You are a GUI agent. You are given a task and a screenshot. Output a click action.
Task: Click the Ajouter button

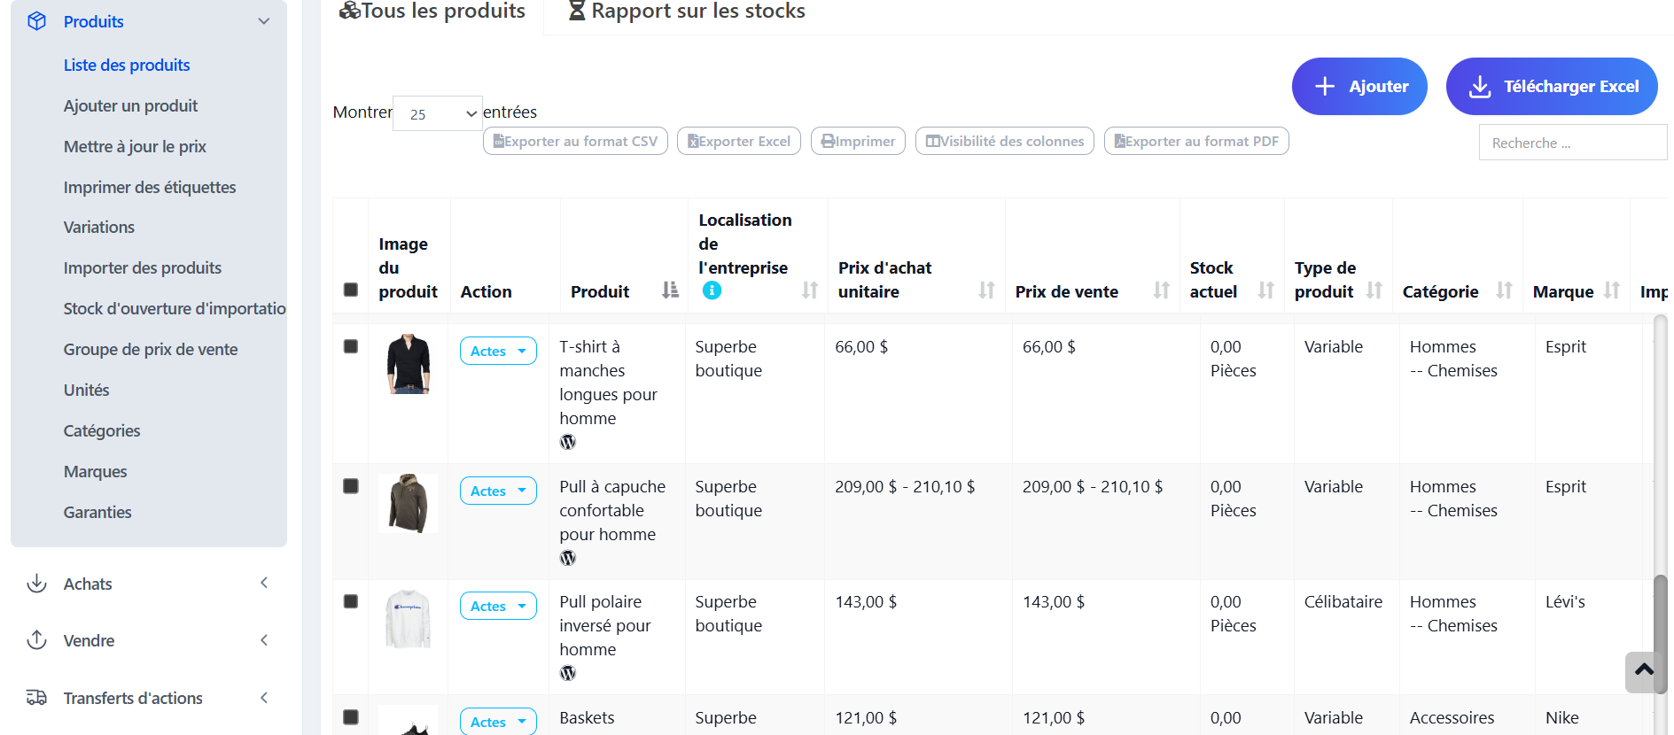tap(1359, 86)
